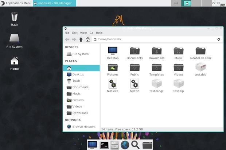
Task: Open the file cabinet dock icon
Action: [114, 145]
